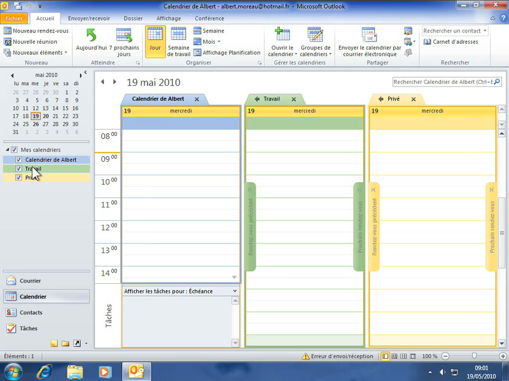Overlay Privé calendar using arrow on tab
This screenshot has width=509, height=381.
pos(380,99)
